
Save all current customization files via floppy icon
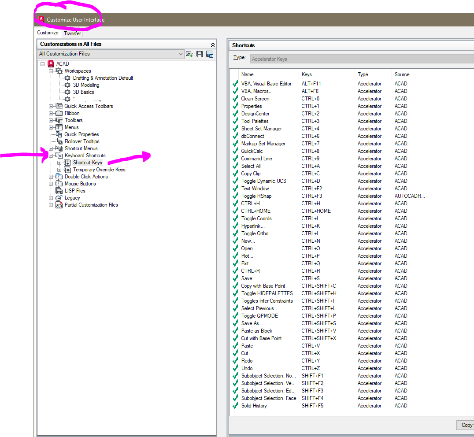200,54
